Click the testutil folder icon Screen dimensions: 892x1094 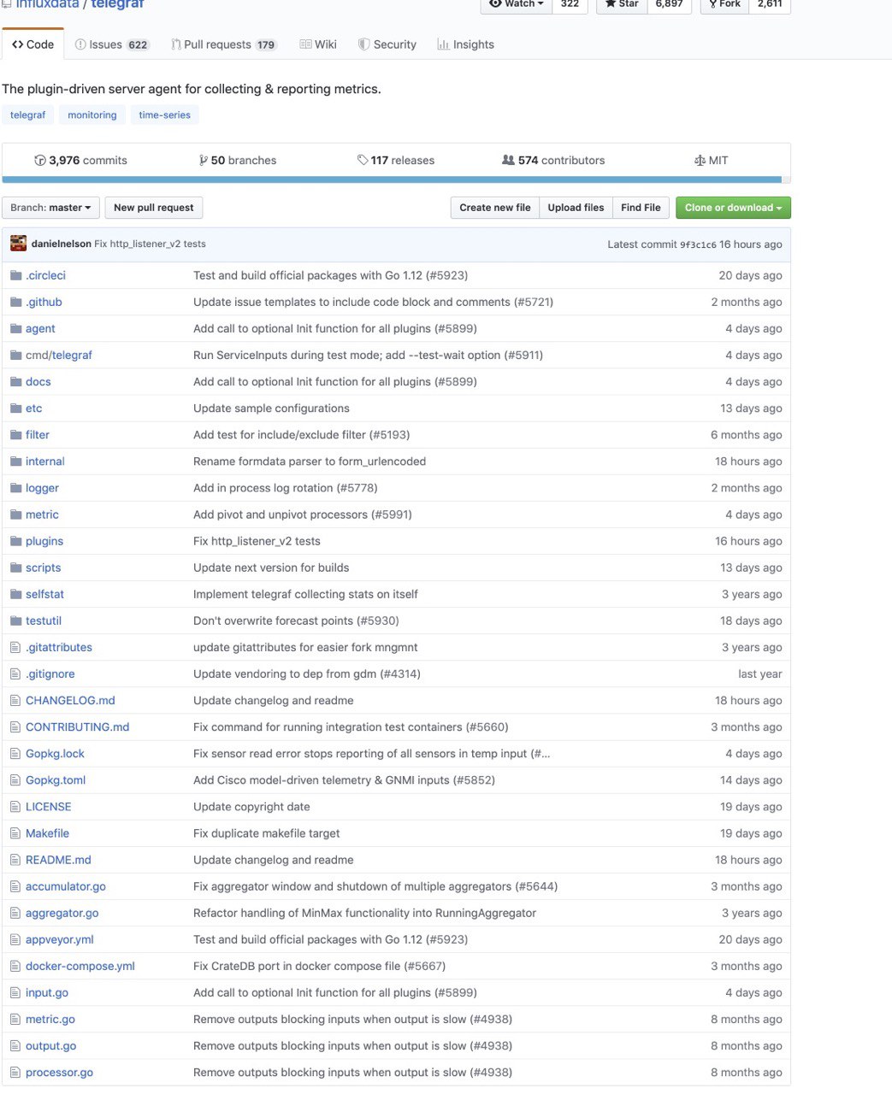[x=16, y=621]
